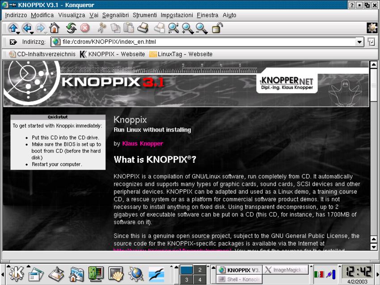Click the address URL input field

click(x=206, y=42)
